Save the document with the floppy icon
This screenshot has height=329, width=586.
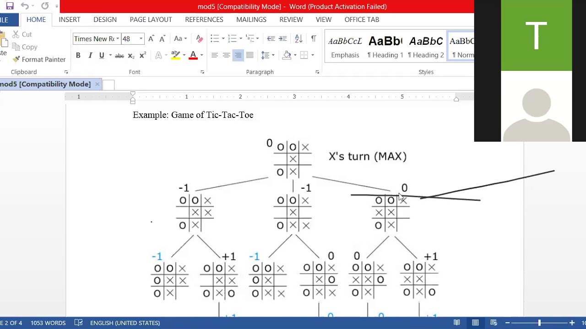pyautogui.click(x=10, y=6)
